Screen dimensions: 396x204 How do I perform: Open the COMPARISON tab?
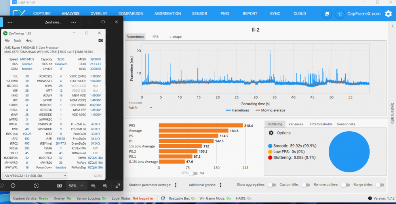[x=131, y=14]
